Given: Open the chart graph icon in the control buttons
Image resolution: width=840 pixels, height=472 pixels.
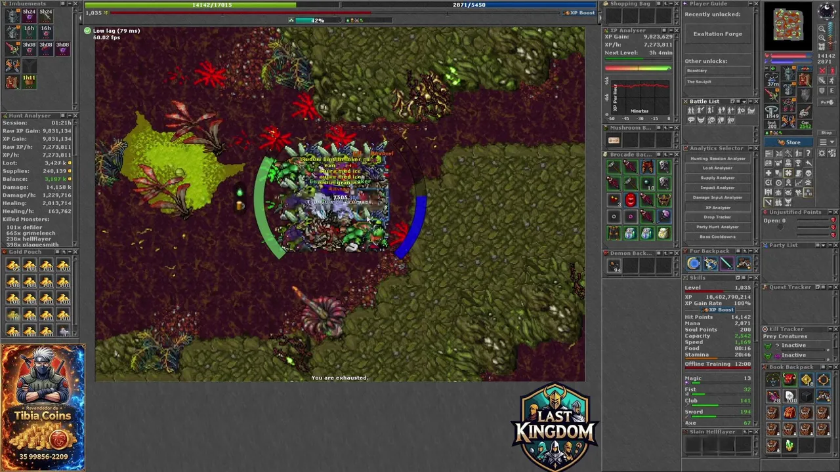Looking at the screenshot, I should [x=797, y=183].
